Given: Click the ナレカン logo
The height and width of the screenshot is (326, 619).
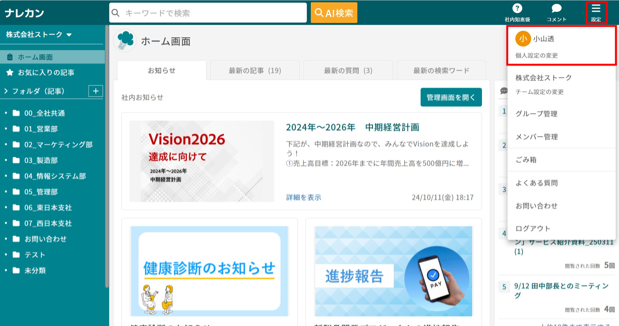Looking at the screenshot, I should 25,13.
